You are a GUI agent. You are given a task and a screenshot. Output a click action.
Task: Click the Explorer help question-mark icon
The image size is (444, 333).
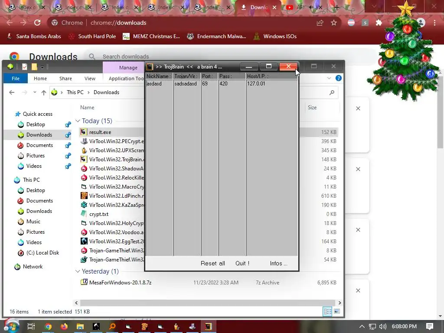(x=338, y=78)
